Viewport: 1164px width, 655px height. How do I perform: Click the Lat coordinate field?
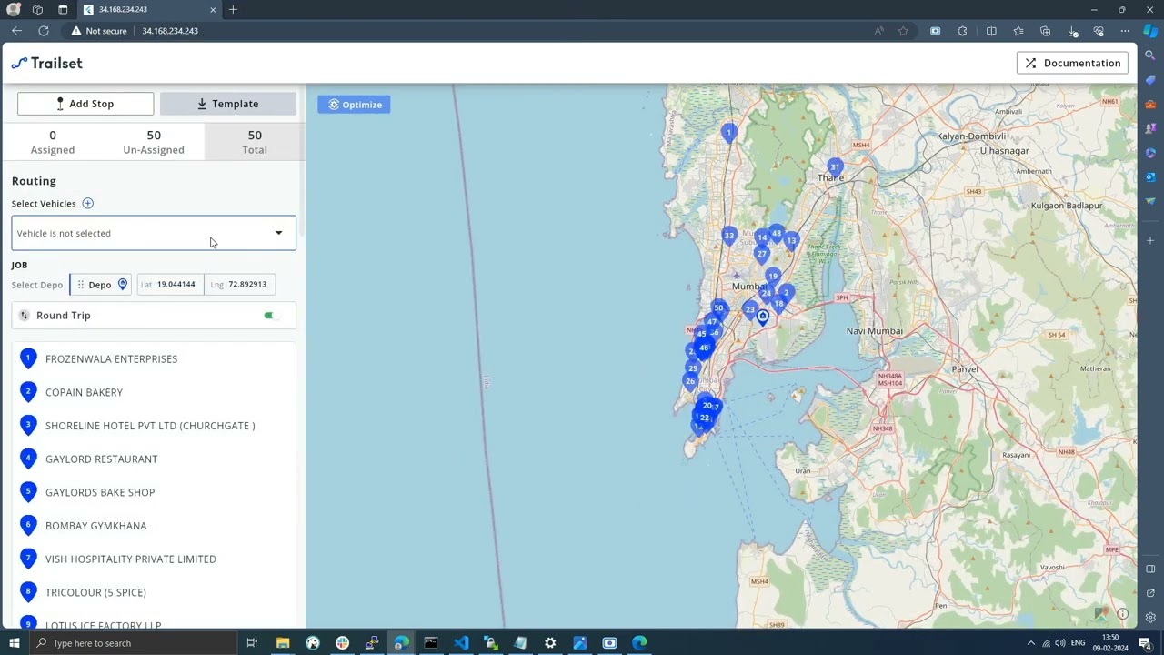pos(170,285)
